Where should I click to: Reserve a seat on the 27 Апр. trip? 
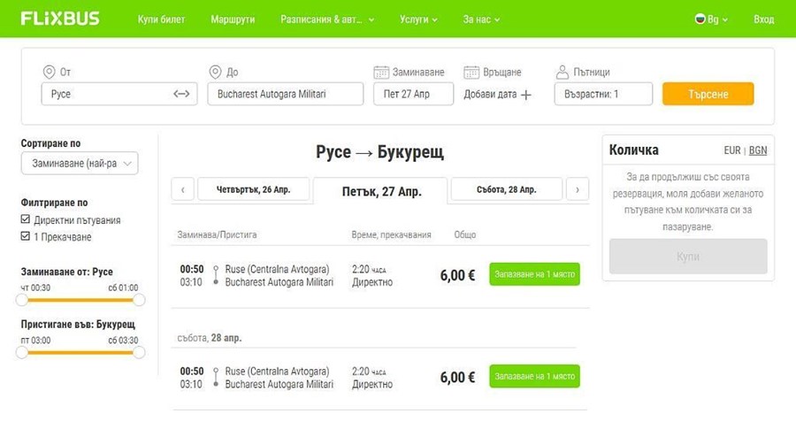(x=534, y=274)
